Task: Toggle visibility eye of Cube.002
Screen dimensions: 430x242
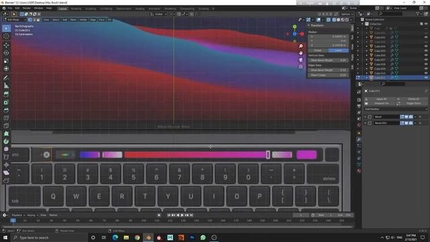Action: pyautogui.click(x=426, y=38)
